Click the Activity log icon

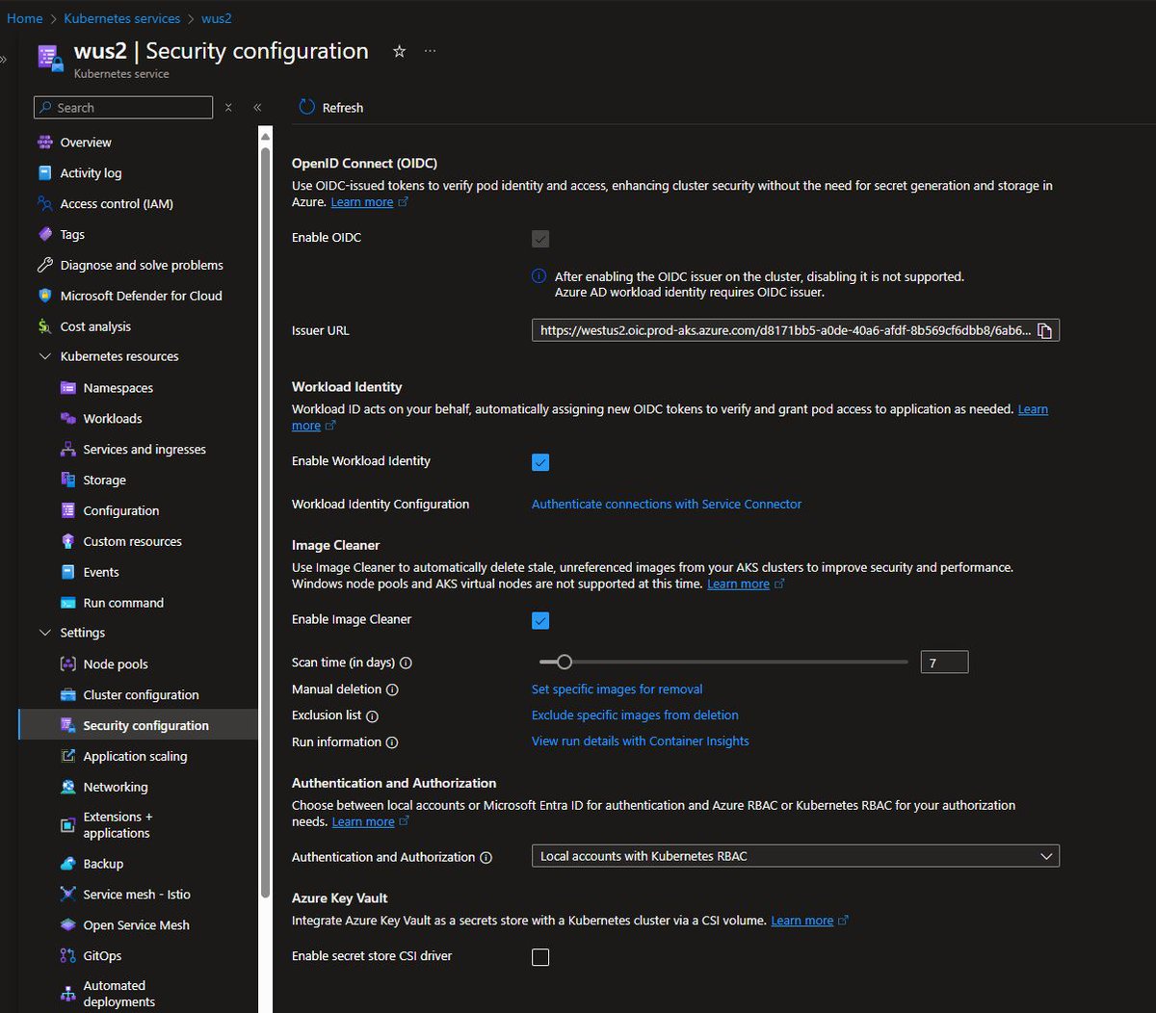point(44,173)
